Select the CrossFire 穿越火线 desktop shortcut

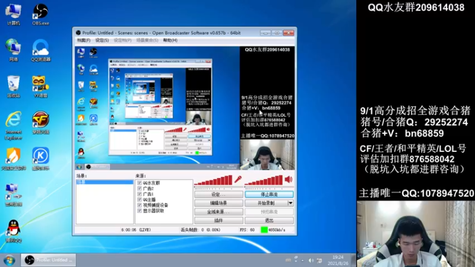pos(40,123)
